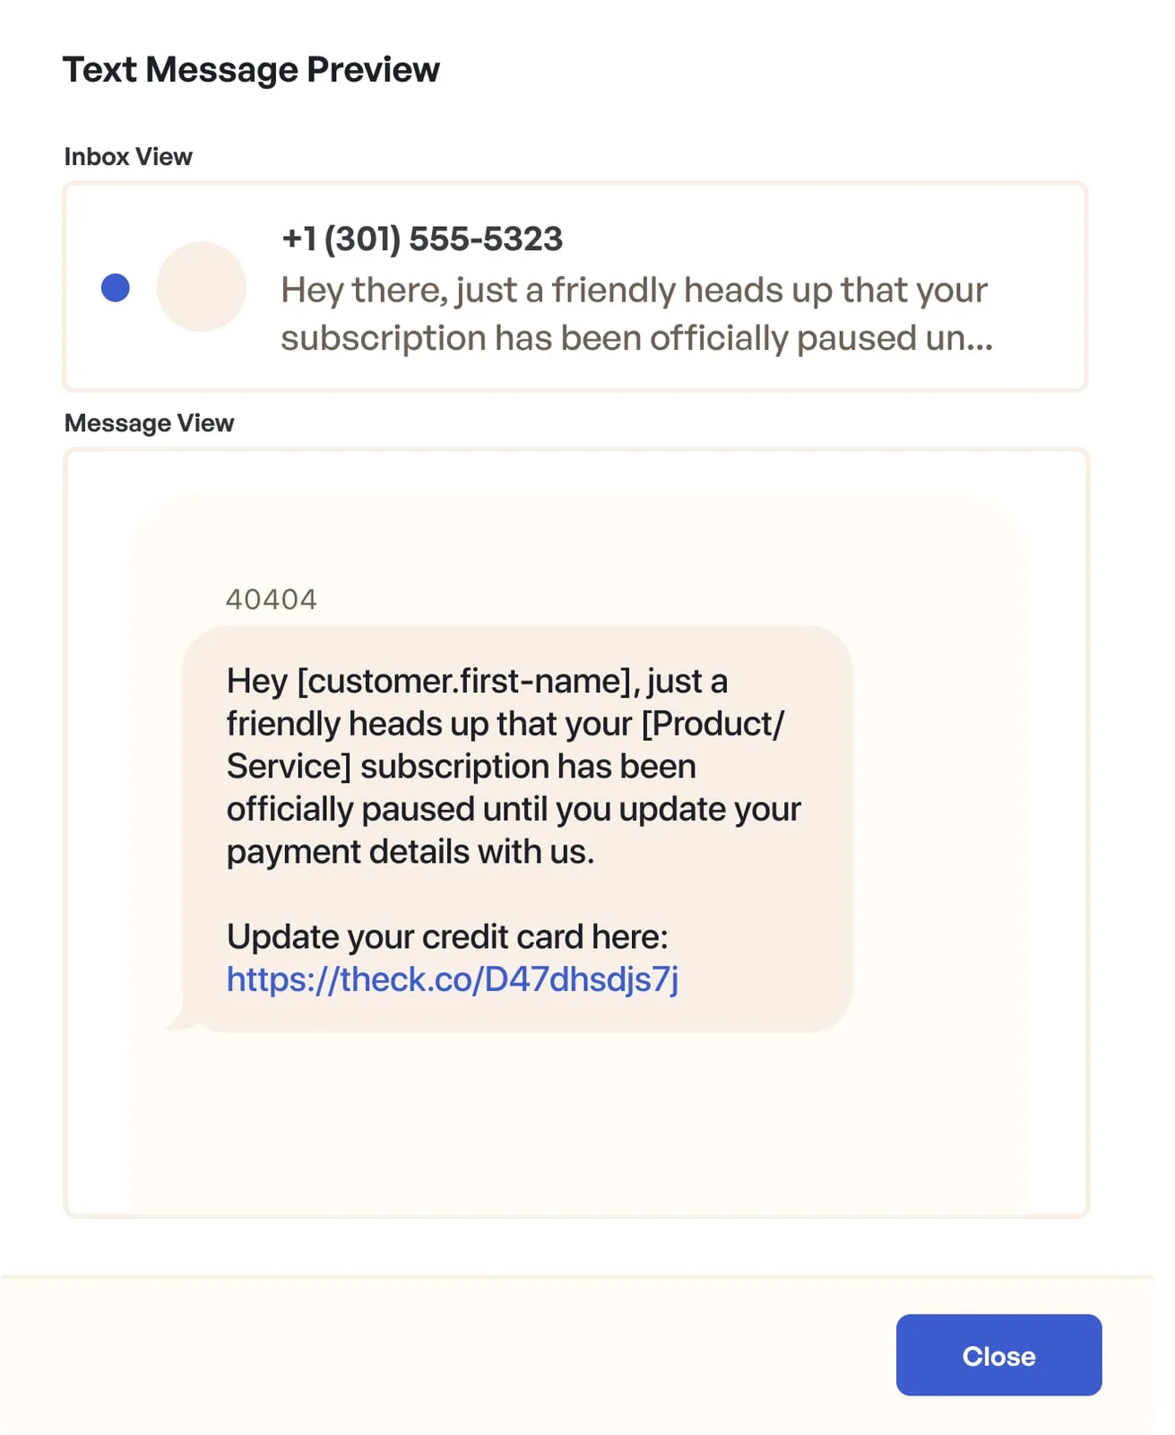Select the blank sender avatar circle
The width and height of the screenshot is (1175, 1435).
[x=201, y=287]
